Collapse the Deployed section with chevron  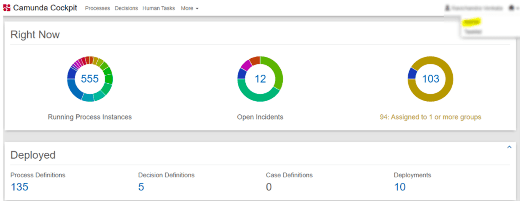[x=509, y=147]
